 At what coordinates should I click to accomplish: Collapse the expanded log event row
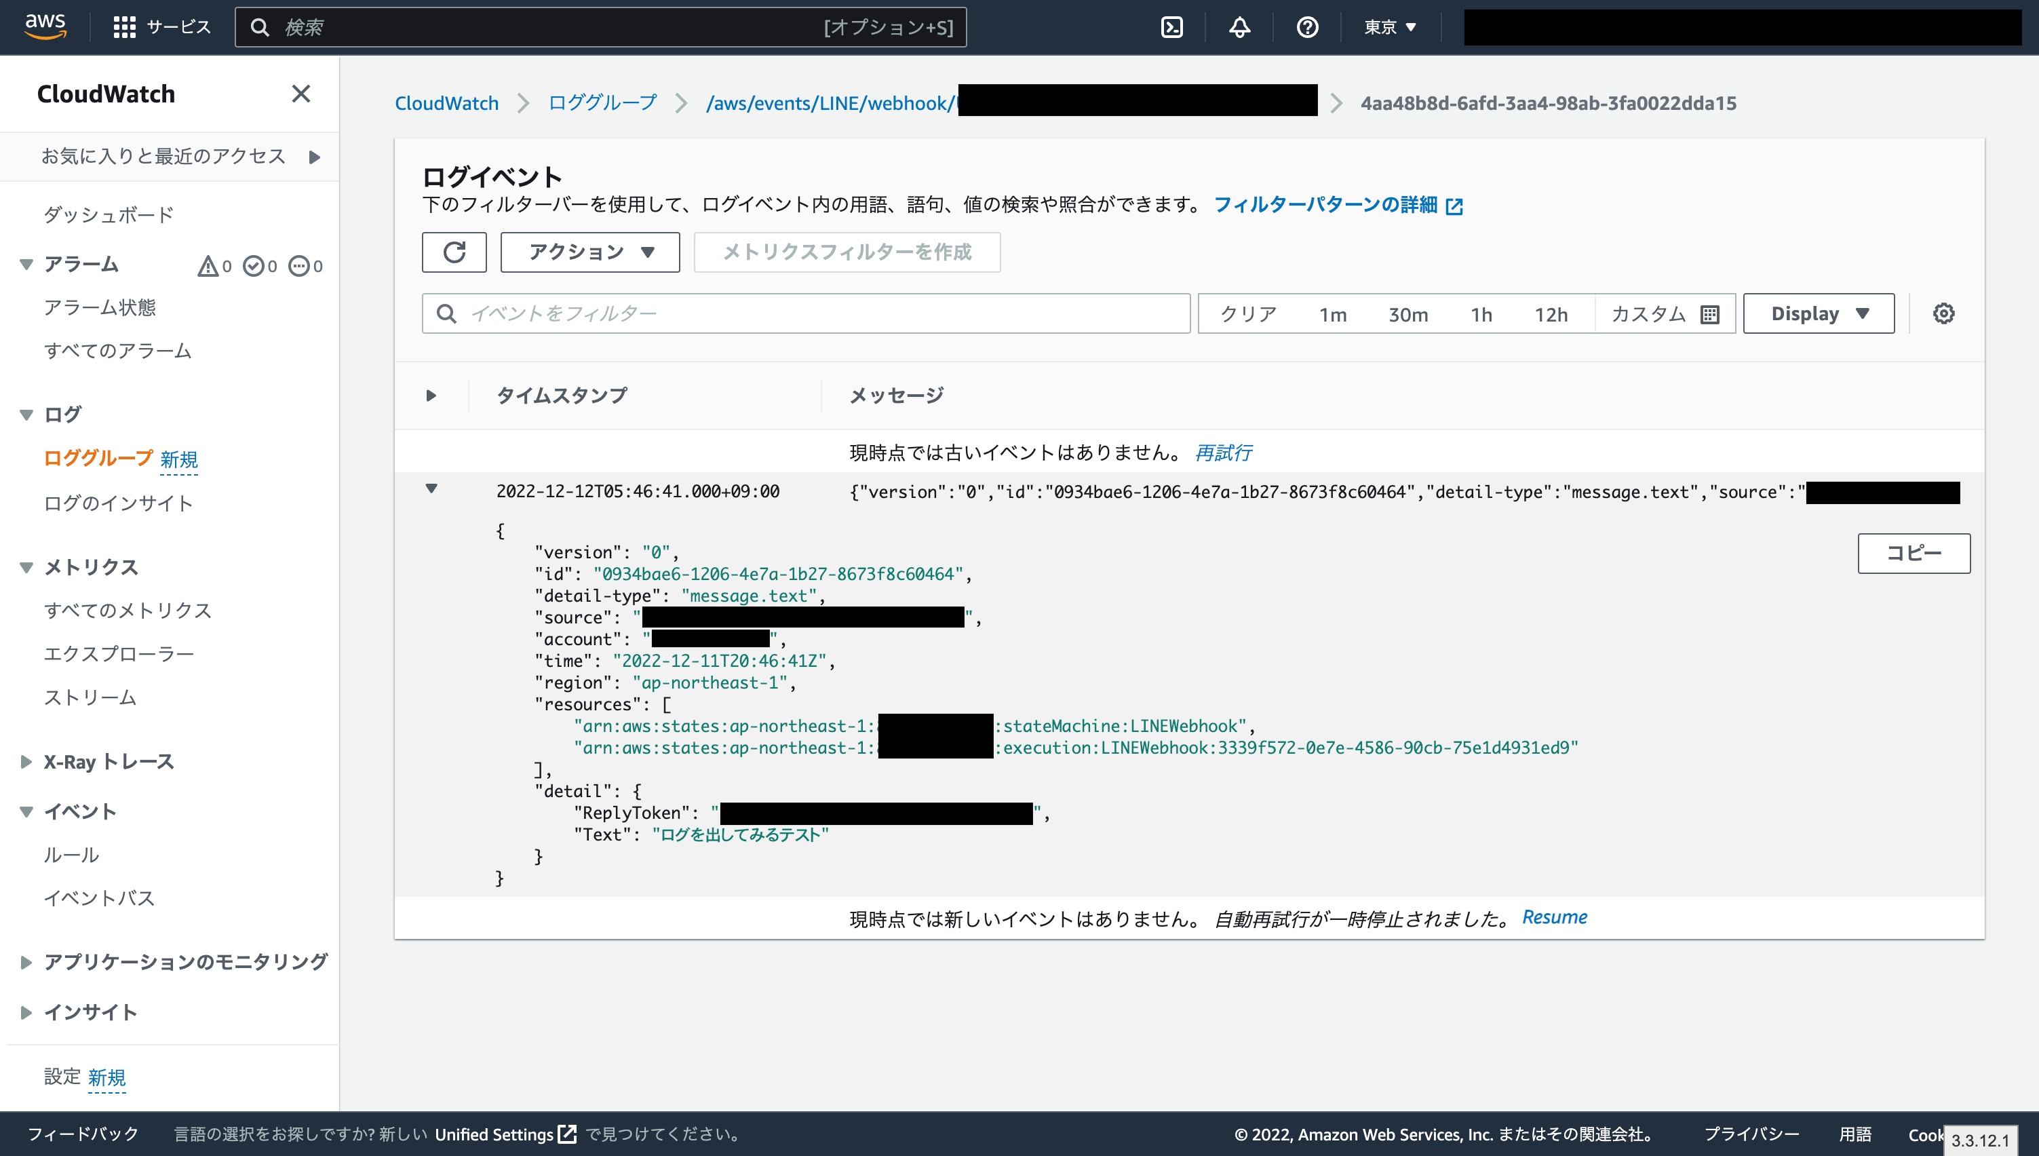(431, 488)
